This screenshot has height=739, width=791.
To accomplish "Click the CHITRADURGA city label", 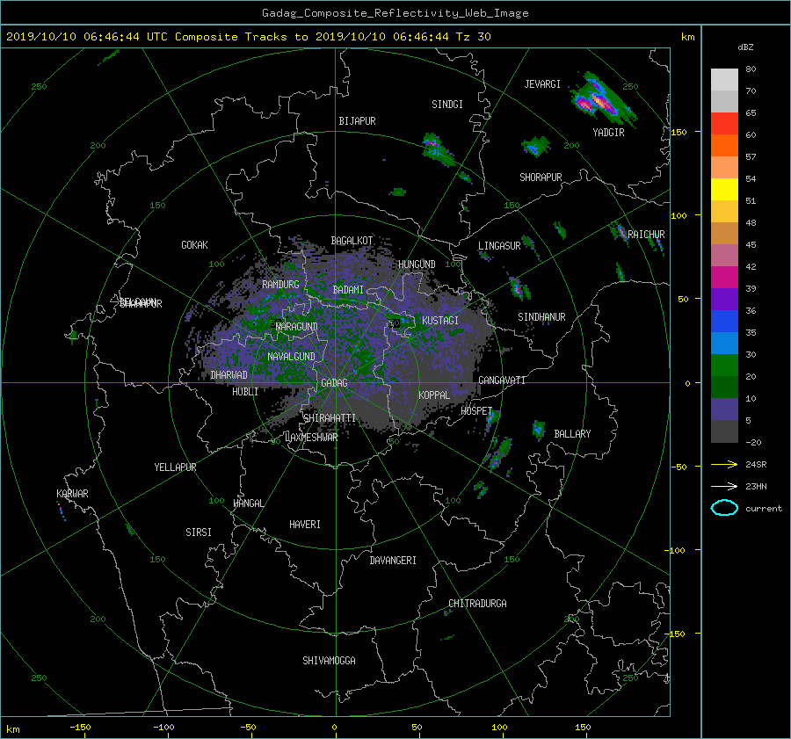I will (x=477, y=604).
